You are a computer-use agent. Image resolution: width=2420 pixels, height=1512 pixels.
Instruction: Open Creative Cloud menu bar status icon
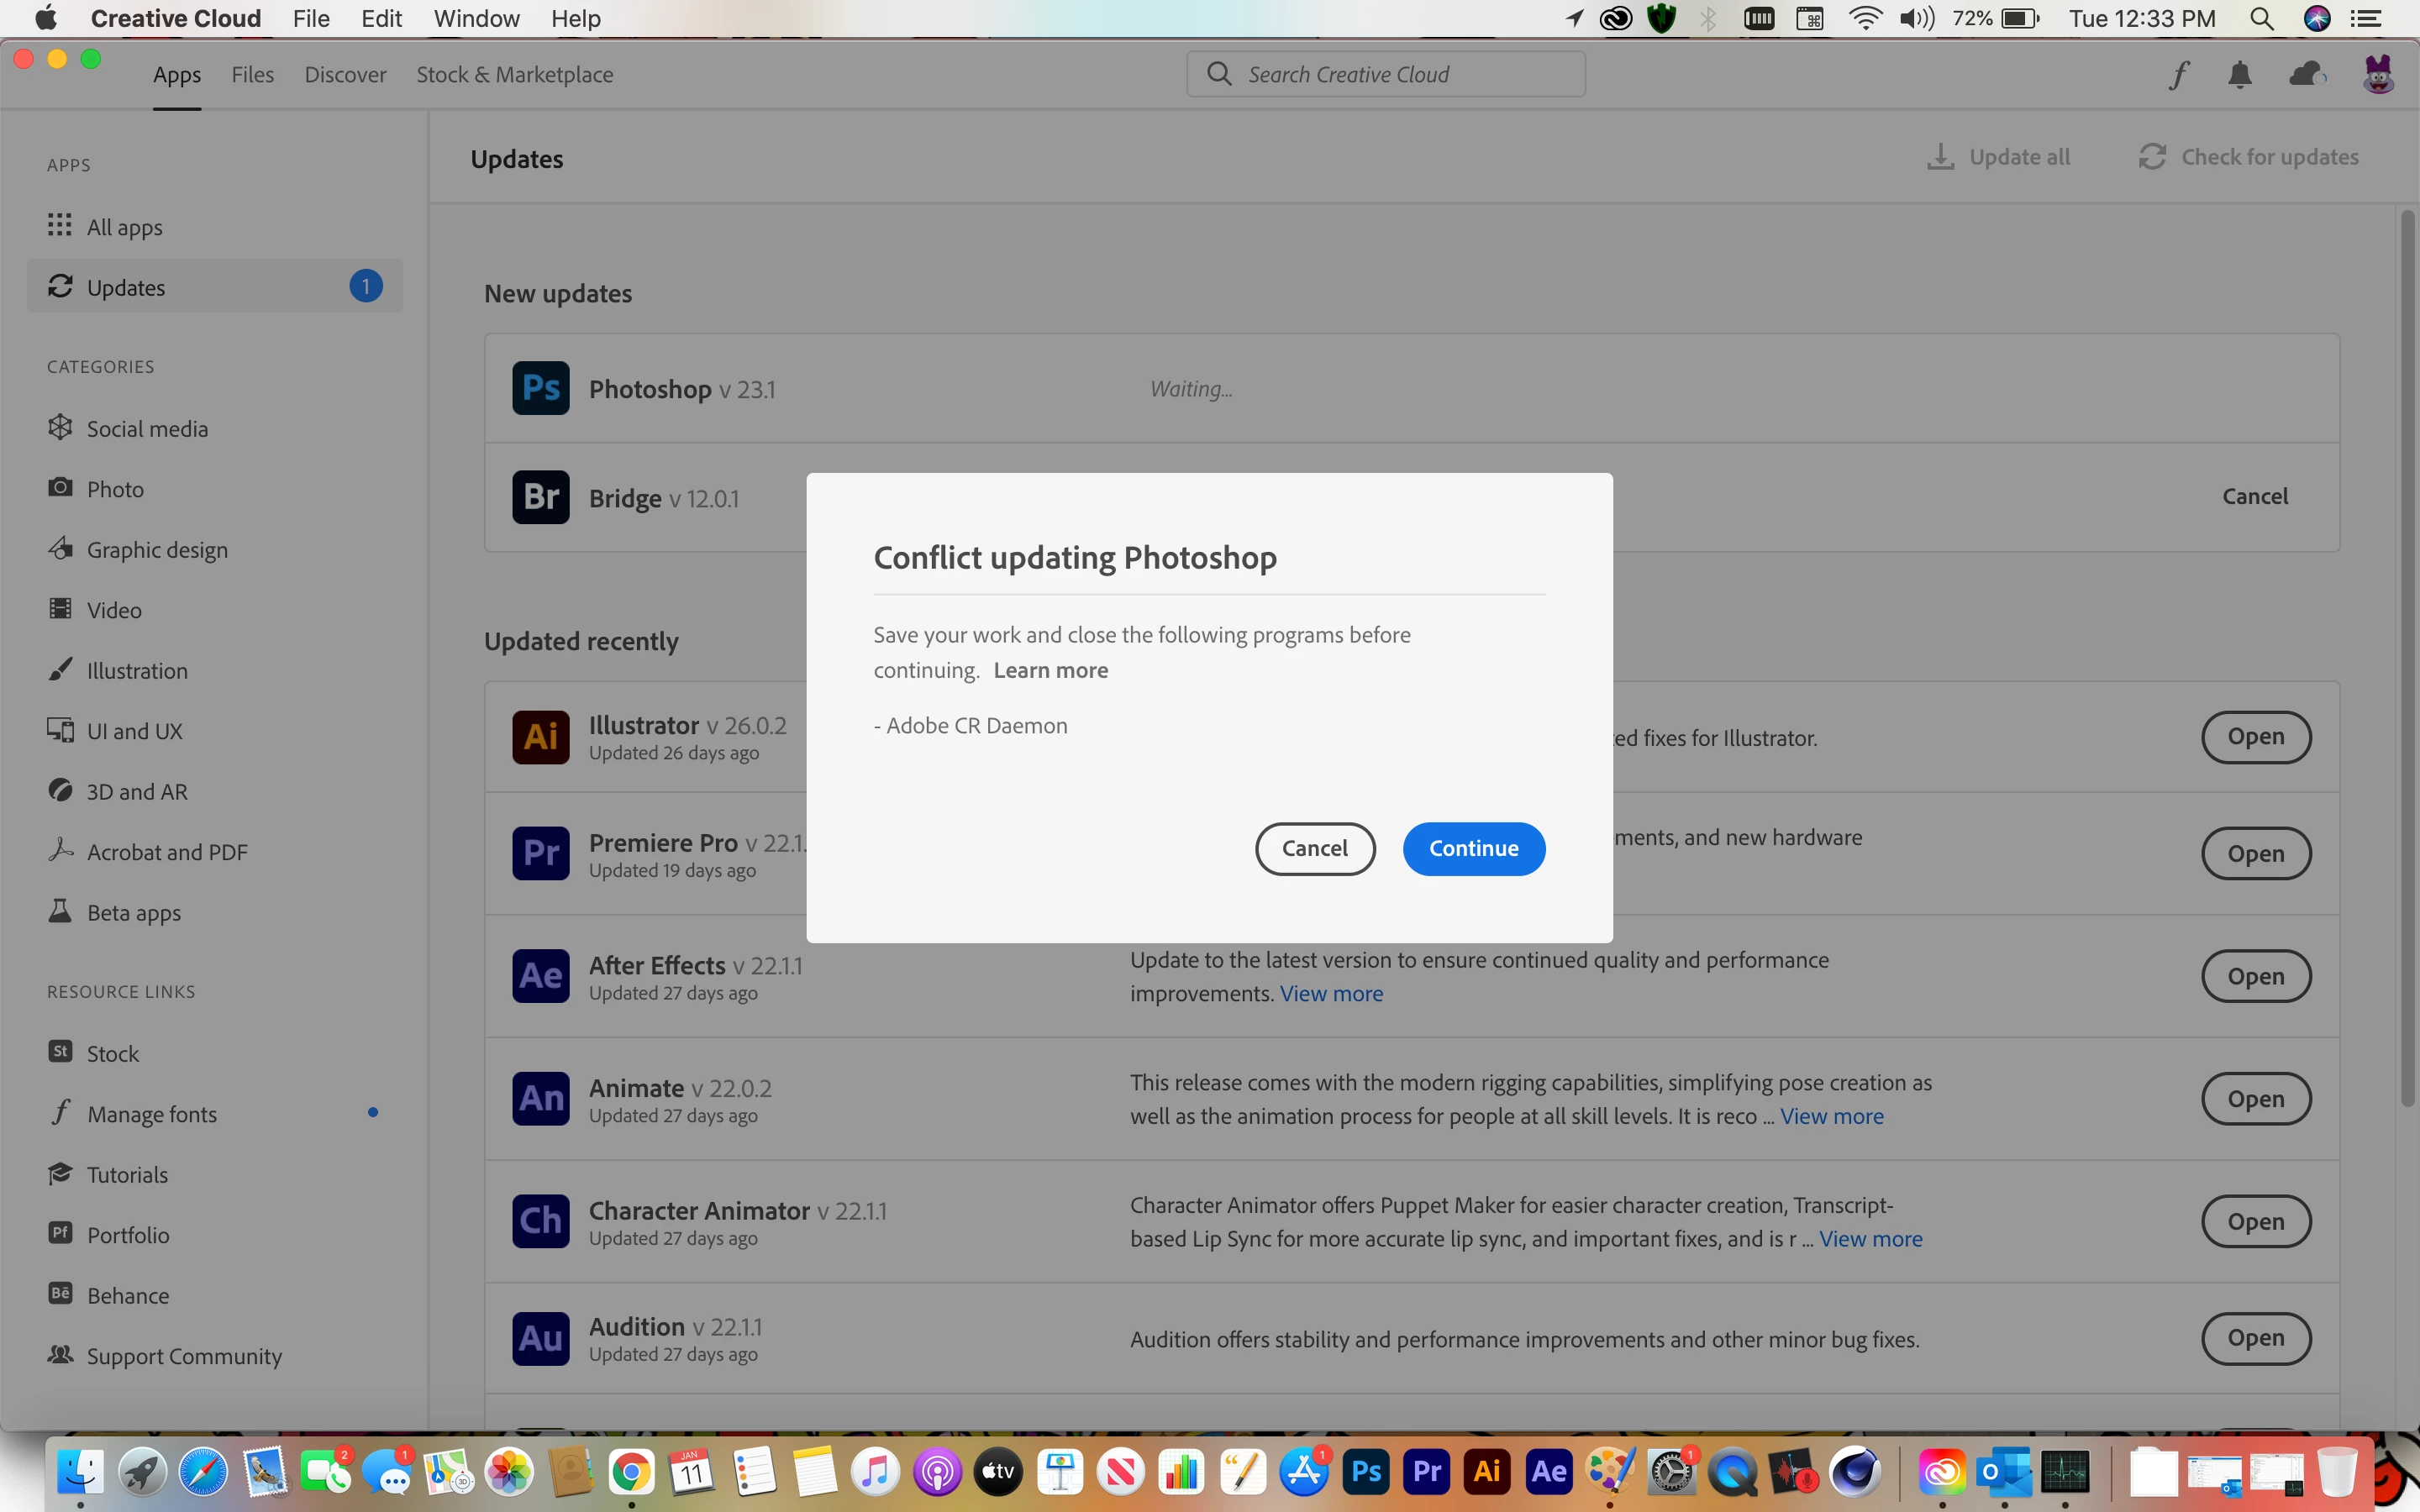click(1616, 19)
